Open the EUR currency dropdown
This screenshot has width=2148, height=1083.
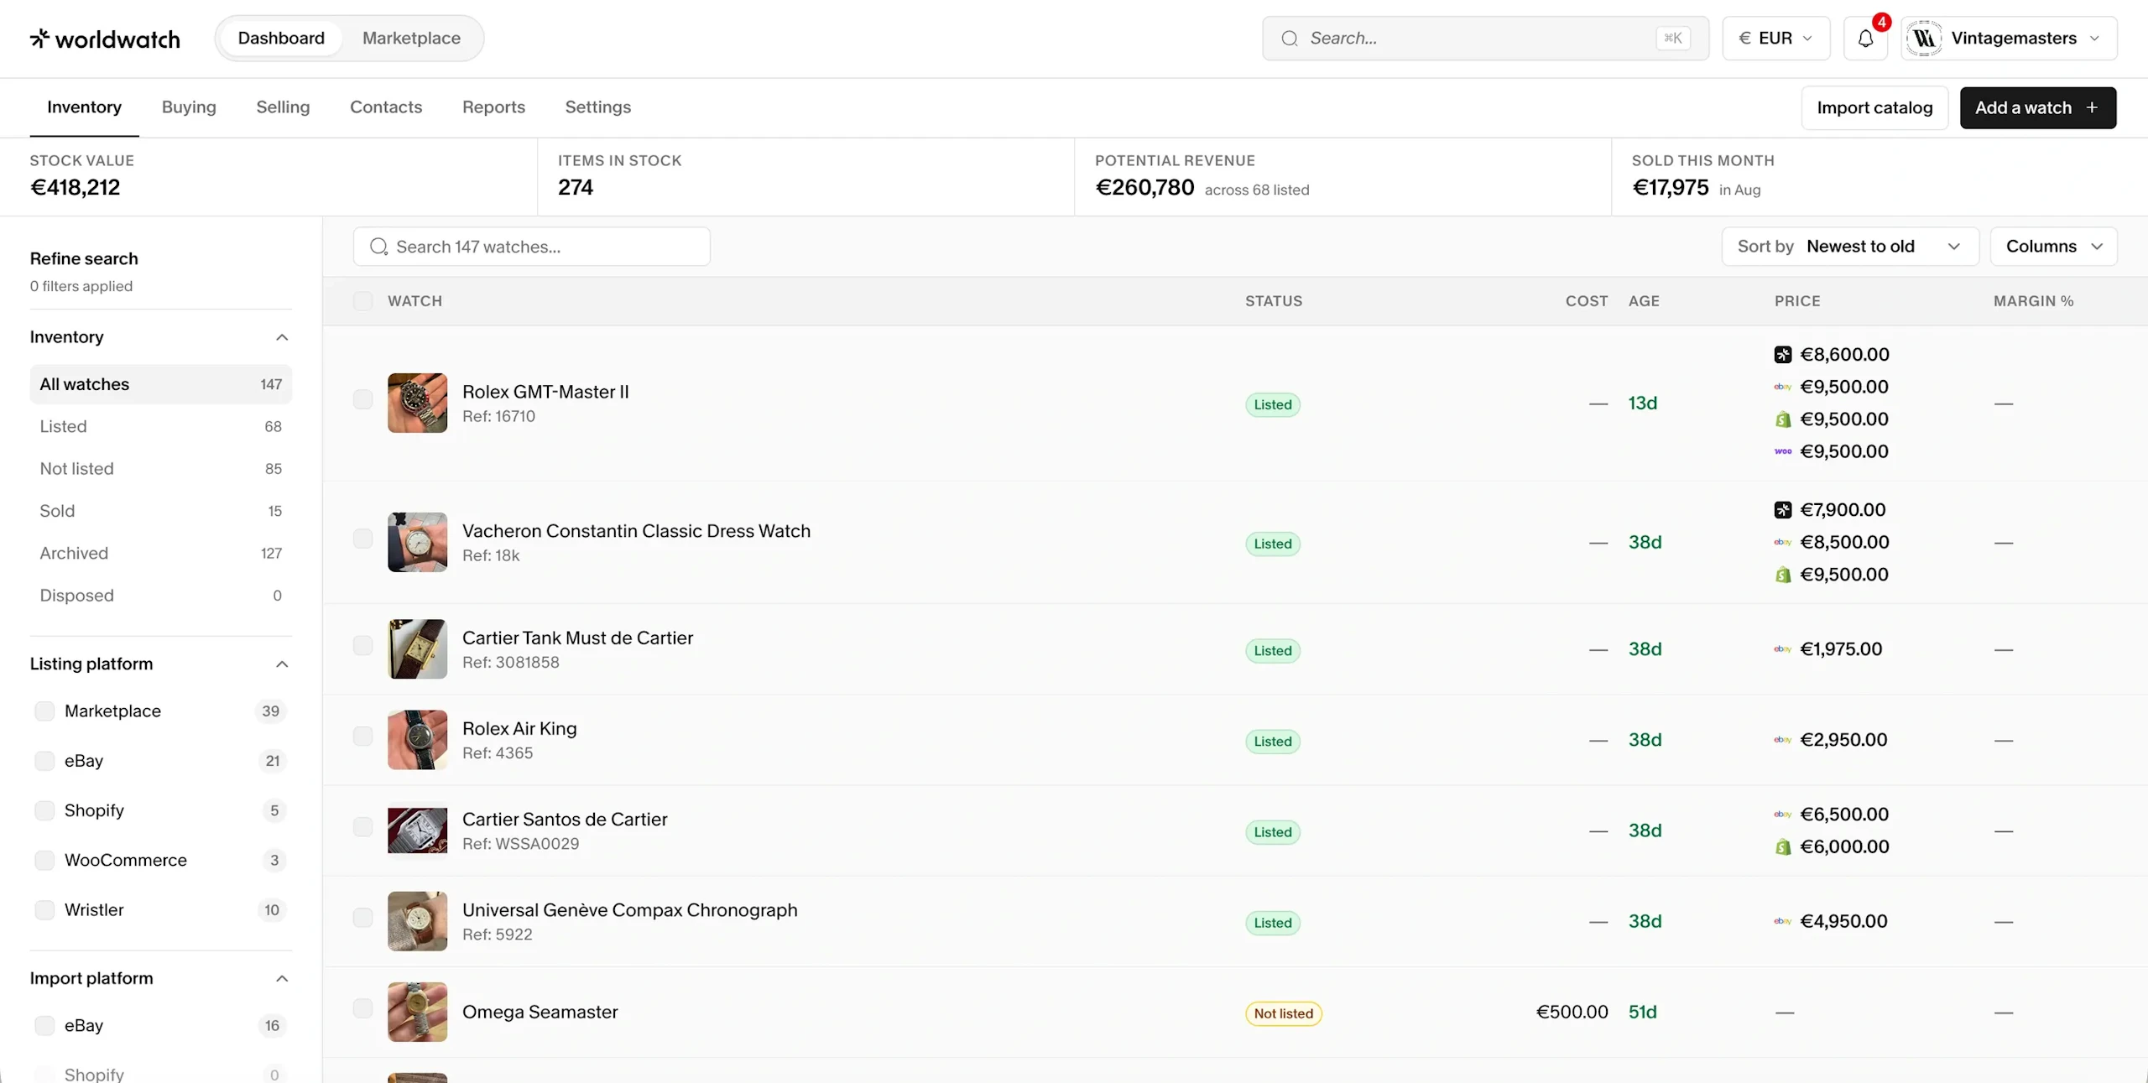point(1776,39)
